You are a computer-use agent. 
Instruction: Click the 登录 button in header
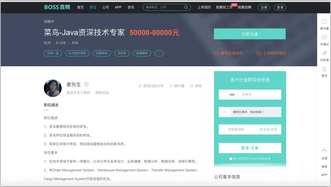click(280, 7)
